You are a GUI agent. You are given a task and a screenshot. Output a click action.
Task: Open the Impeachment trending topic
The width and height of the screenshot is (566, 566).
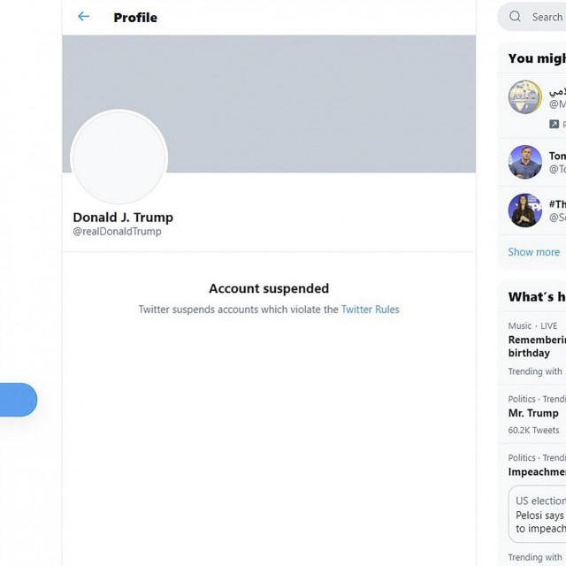(x=537, y=472)
